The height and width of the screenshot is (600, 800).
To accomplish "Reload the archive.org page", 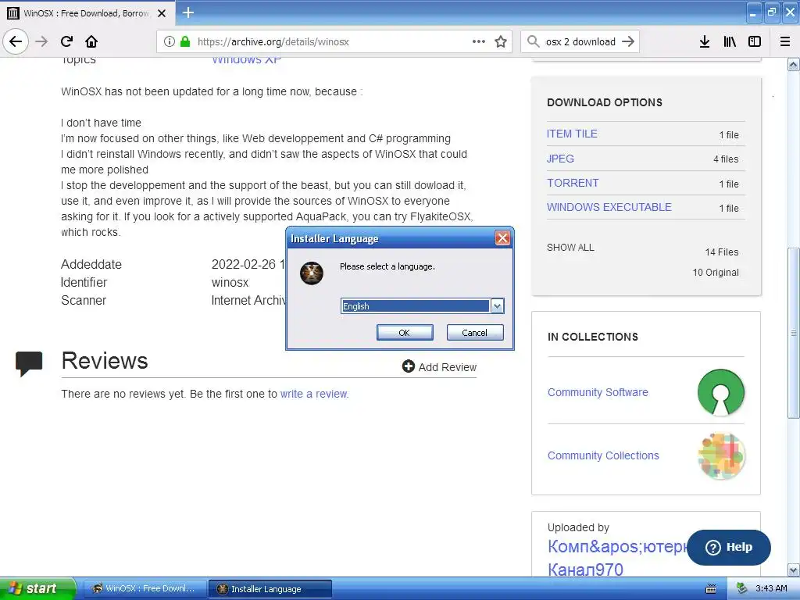I will 66,41.
